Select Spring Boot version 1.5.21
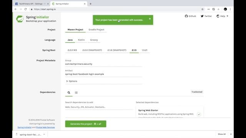 [x=145, y=50]
